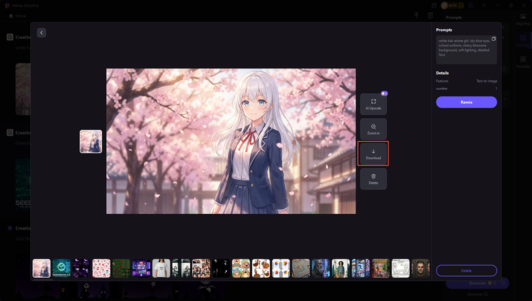Open the mostly black thumbnail
Screen dimensions: 532x301
[221, 268]
